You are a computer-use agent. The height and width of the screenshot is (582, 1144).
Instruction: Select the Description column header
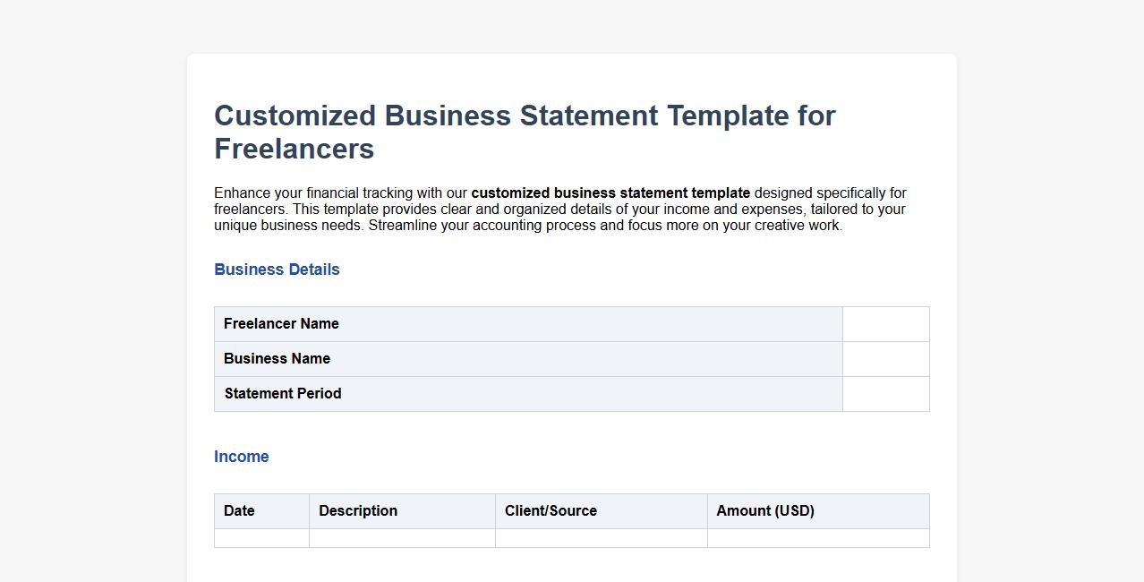[x=358, y=510]
